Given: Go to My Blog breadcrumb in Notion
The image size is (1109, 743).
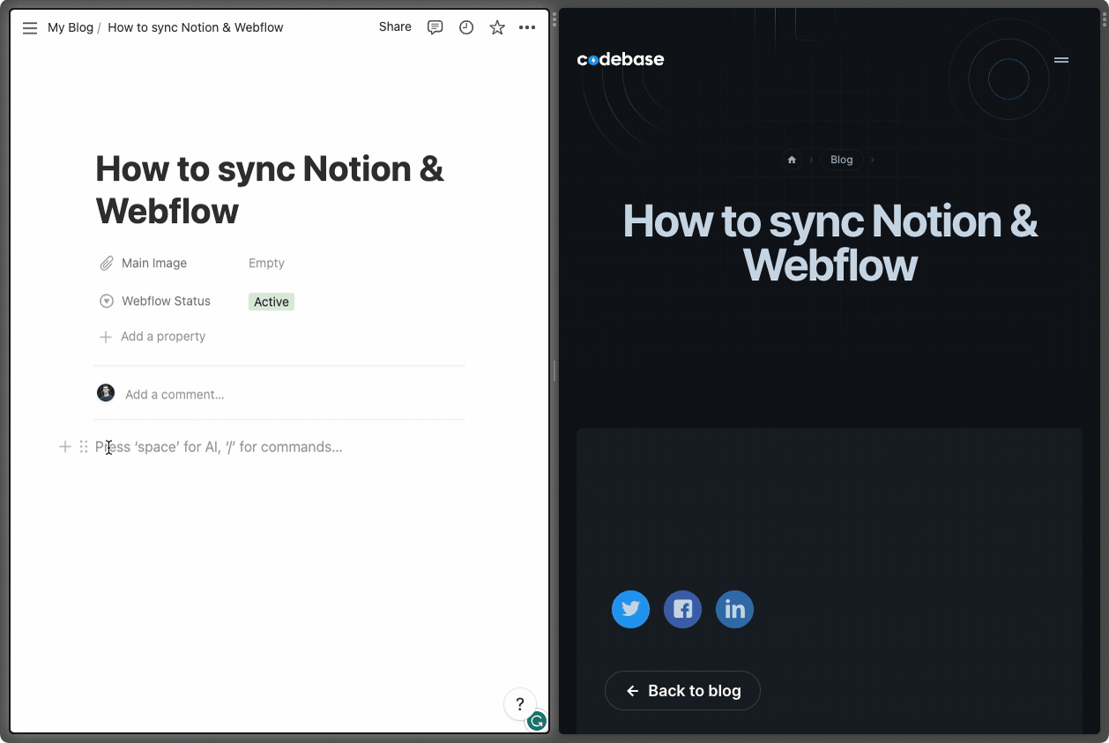Looking at the screenshot, I should [71, 27].
